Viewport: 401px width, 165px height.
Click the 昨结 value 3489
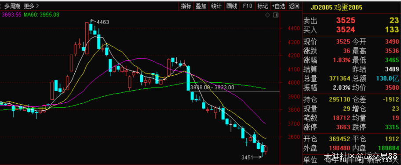[x=393, y=69]
